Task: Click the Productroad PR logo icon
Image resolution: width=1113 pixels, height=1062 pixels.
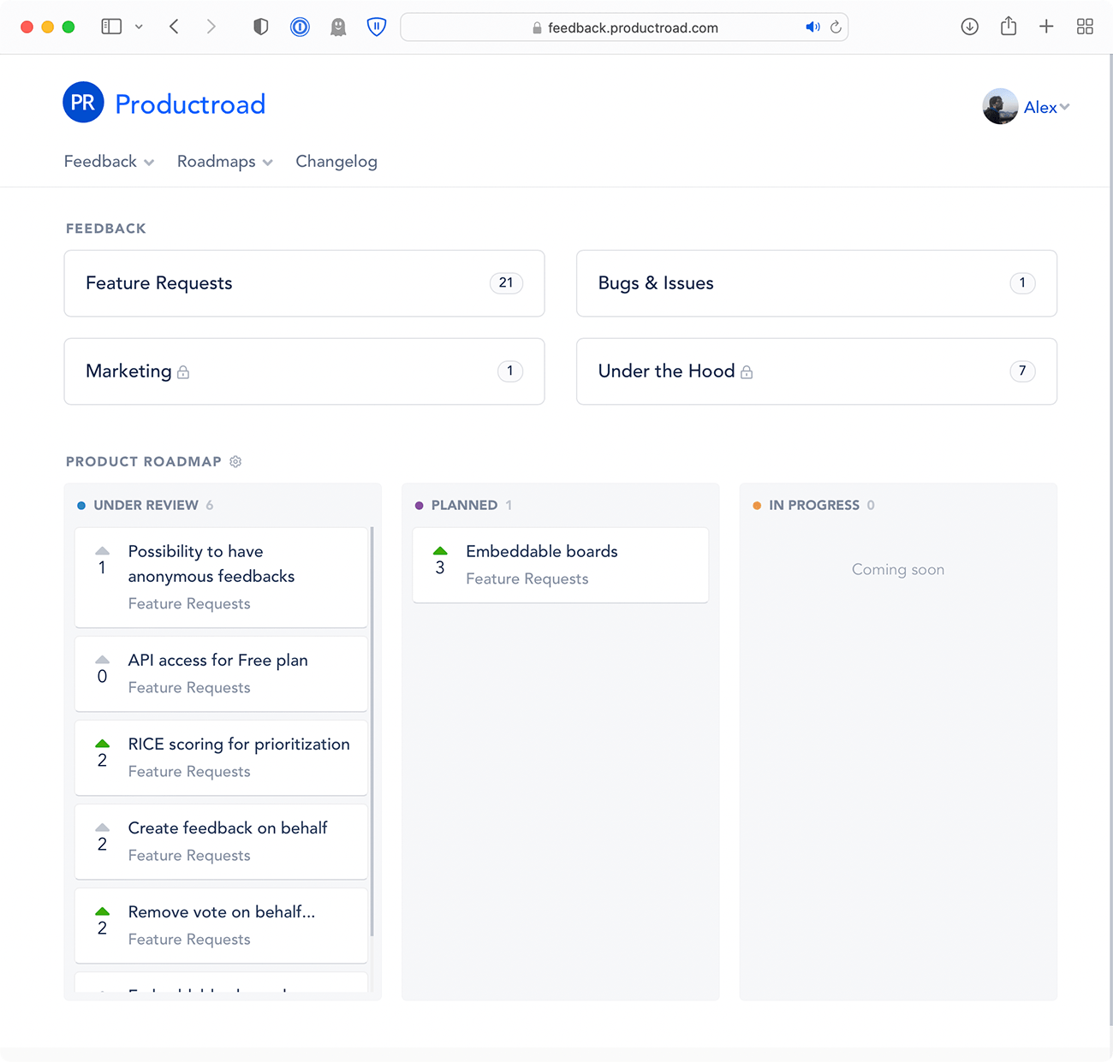Action: pos(83,103)
